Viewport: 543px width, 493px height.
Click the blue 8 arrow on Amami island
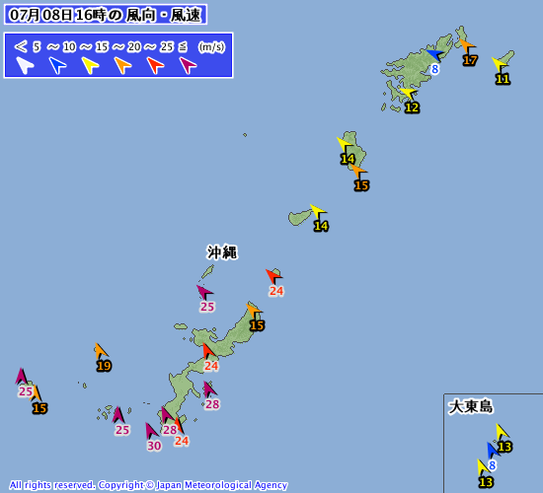tap(434, 55)
